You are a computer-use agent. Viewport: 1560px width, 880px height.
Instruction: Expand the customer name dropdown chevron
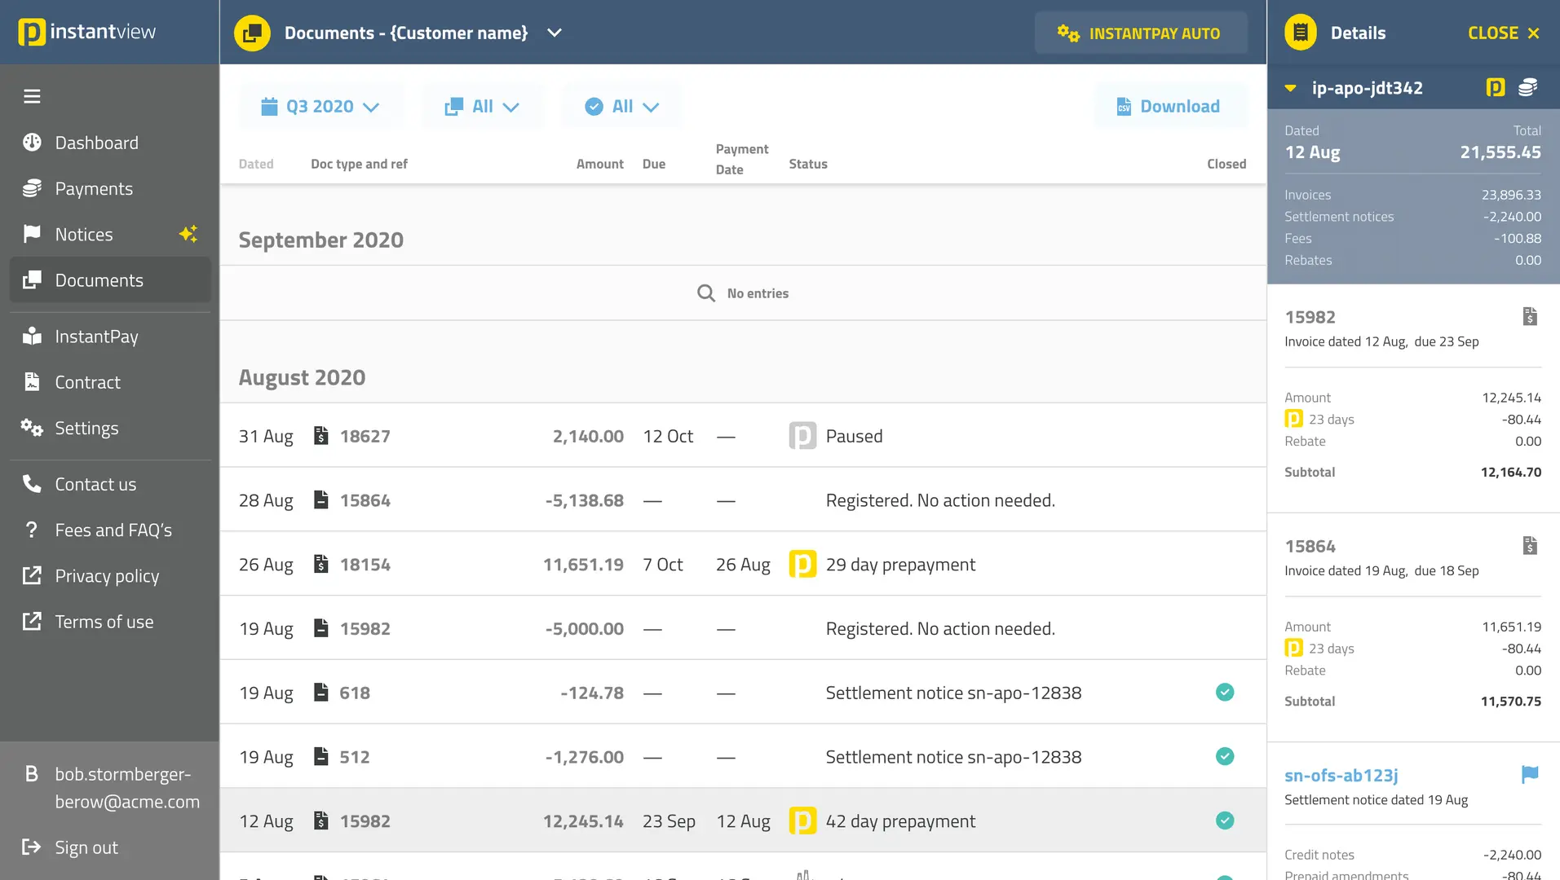coord(555,33)
